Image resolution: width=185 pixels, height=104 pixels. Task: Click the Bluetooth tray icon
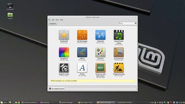[x=177, y=103]
